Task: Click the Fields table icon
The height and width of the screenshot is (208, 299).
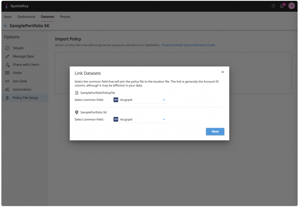Action: pos(8,73)
